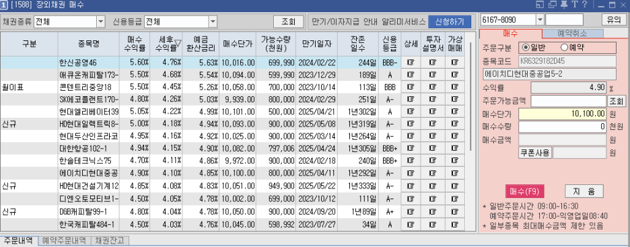
Task: Open the 채권종류 dropdown
Action: (x=100, y=22)
